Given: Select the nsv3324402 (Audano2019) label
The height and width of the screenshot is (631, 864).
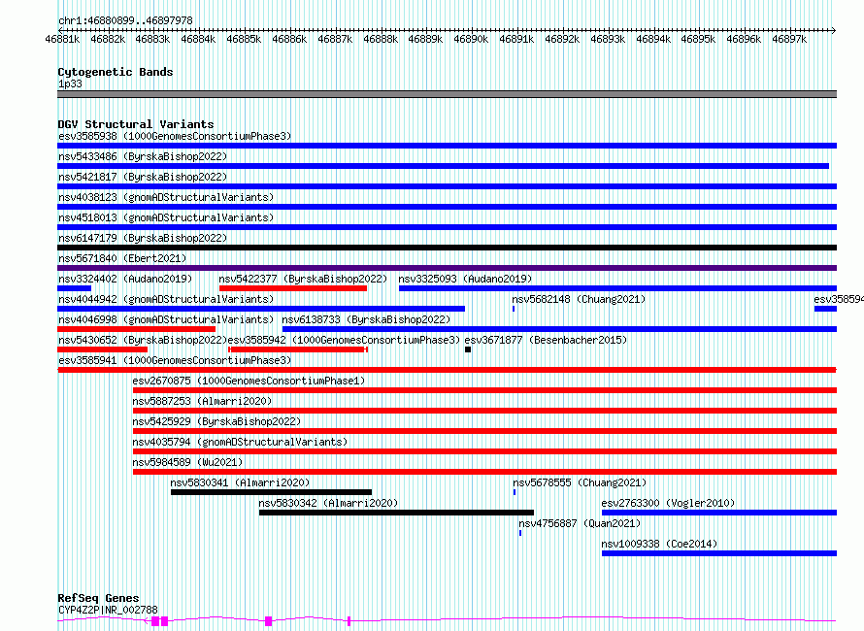Looking at the screenshot, I should pyautogui.click(x=125, y=279).
